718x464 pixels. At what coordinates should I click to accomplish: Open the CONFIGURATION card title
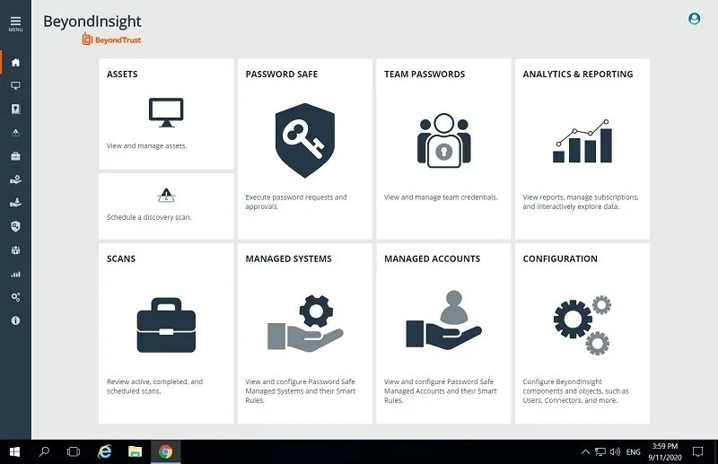pyautogui.click(x=560, y=258)
